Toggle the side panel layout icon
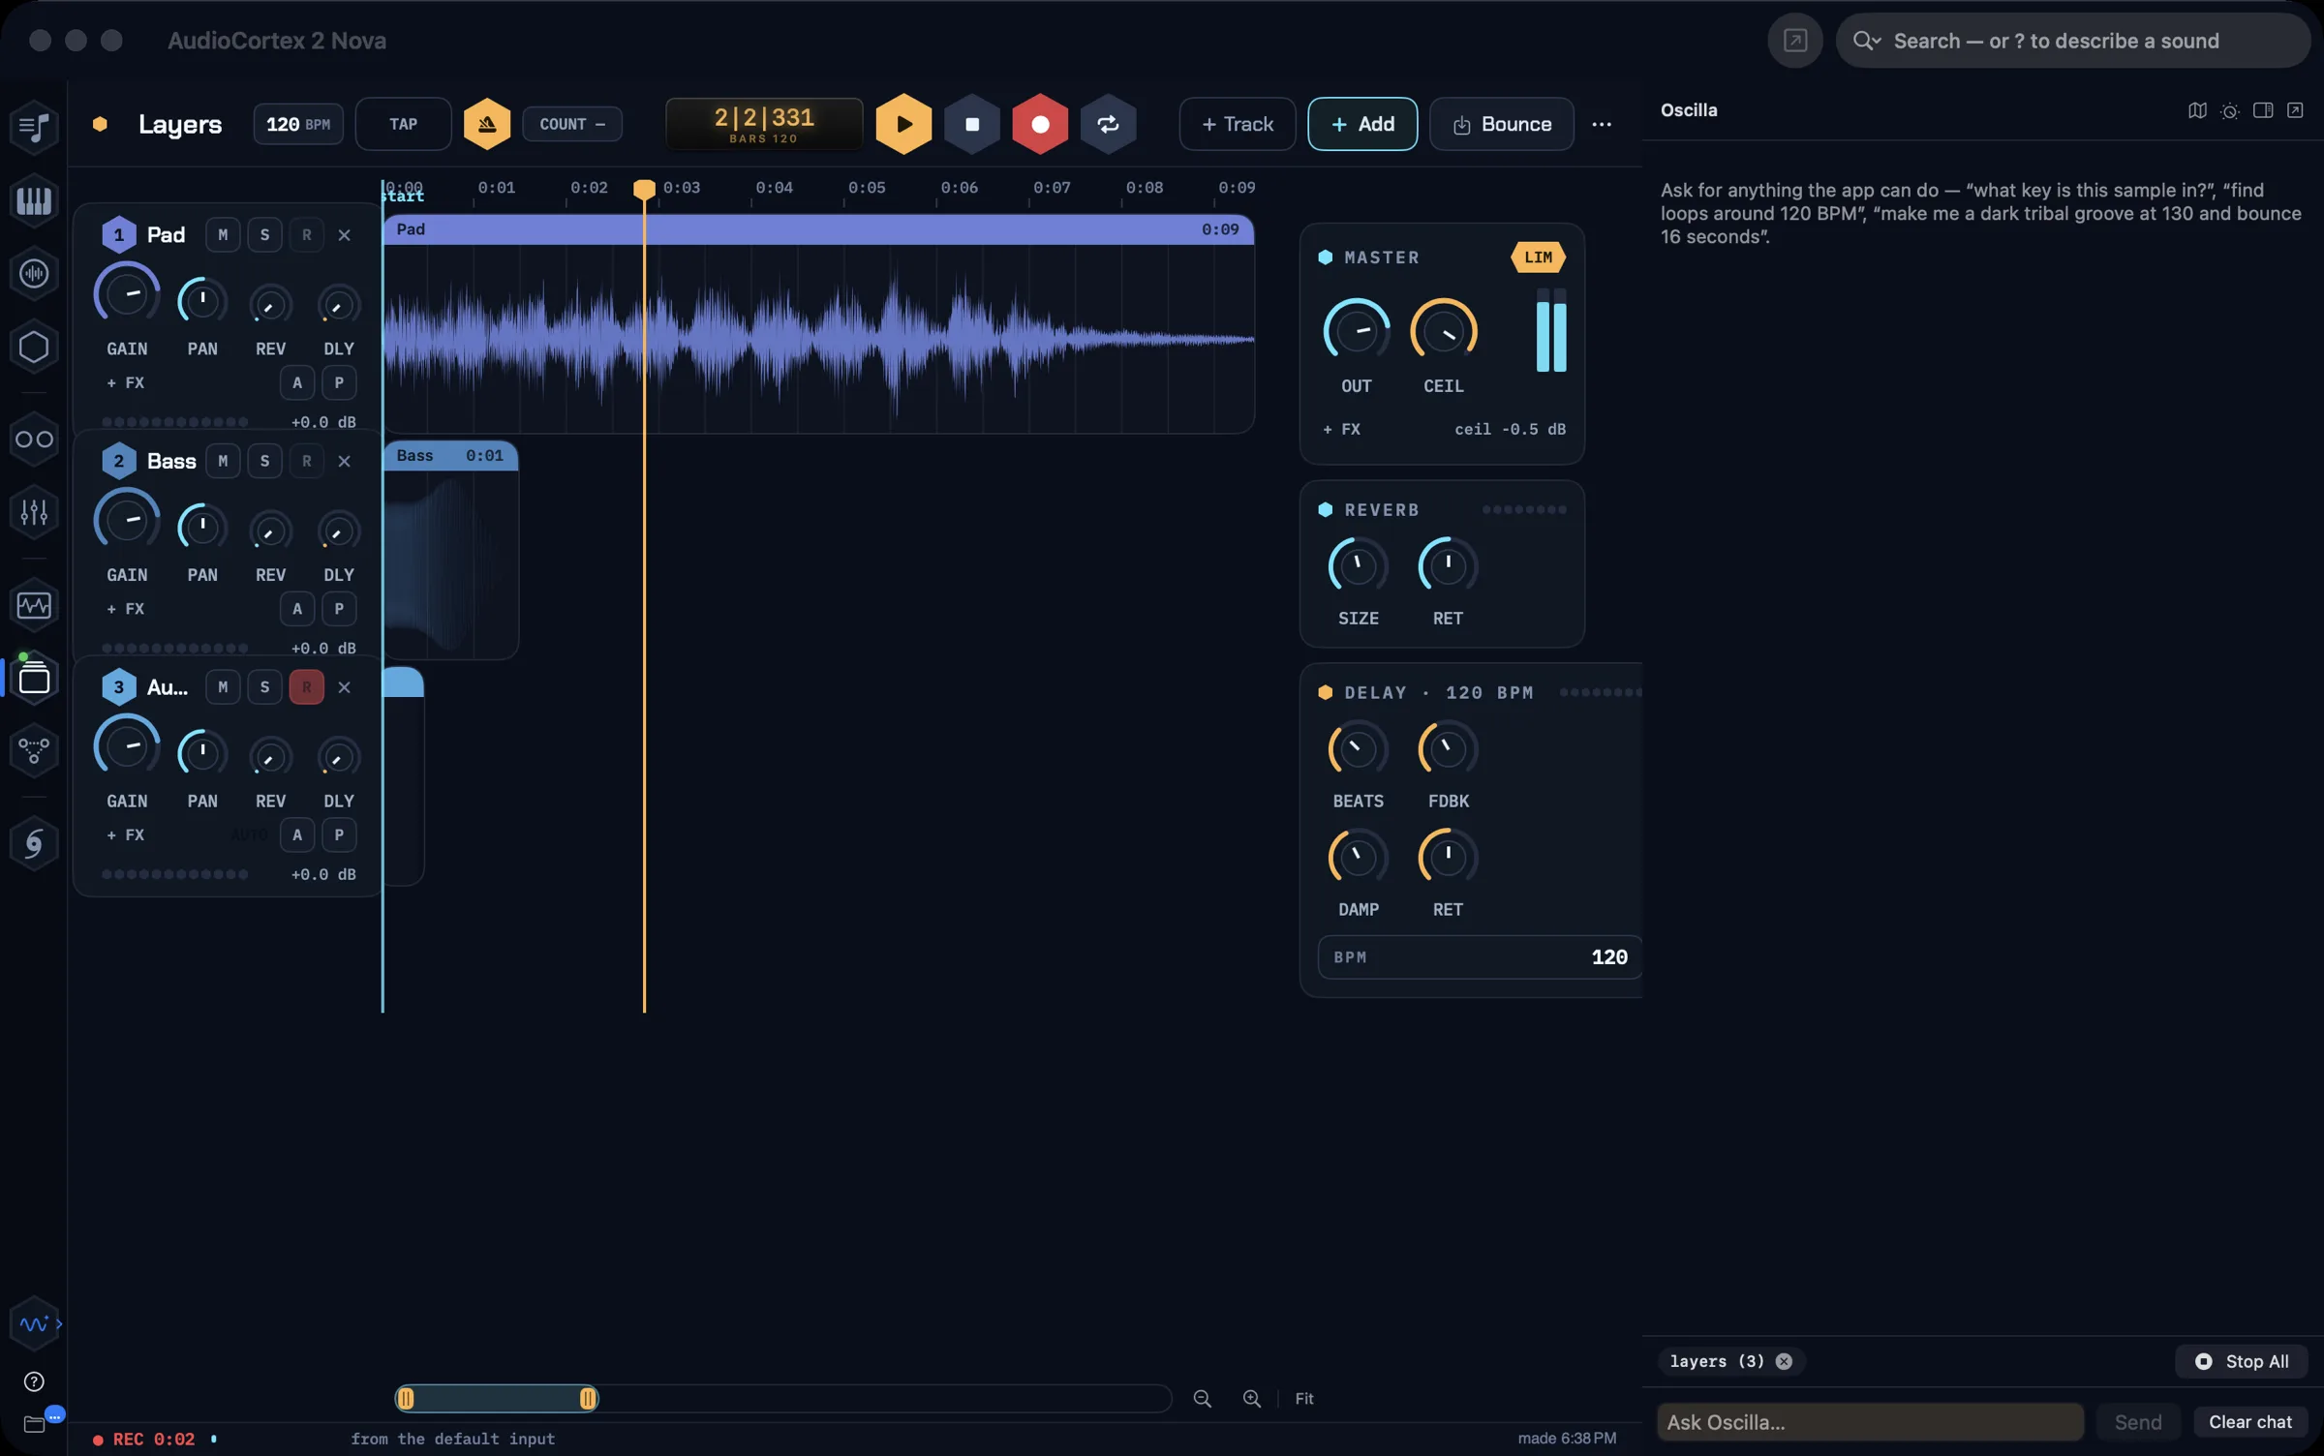Viewport: 2324px width, 1456px height. (x=2263, y=110)
